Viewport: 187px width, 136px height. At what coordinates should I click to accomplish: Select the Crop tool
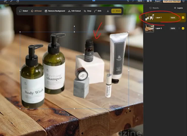87,11
